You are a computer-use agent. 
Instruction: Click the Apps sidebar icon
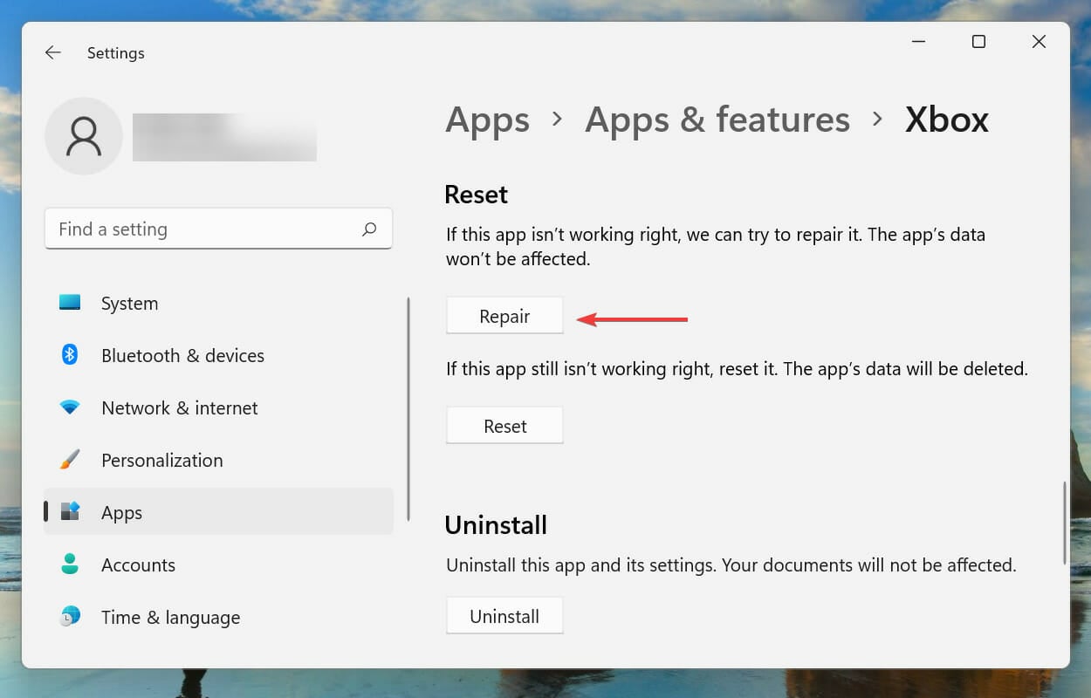pos(70,512)
